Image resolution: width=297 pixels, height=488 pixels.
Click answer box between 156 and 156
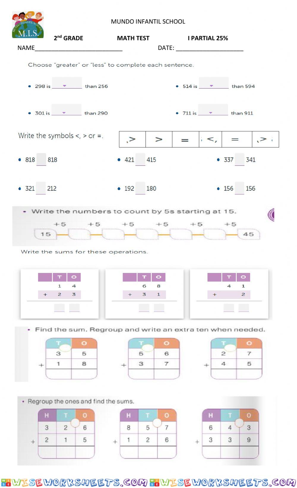coord(239,188)
